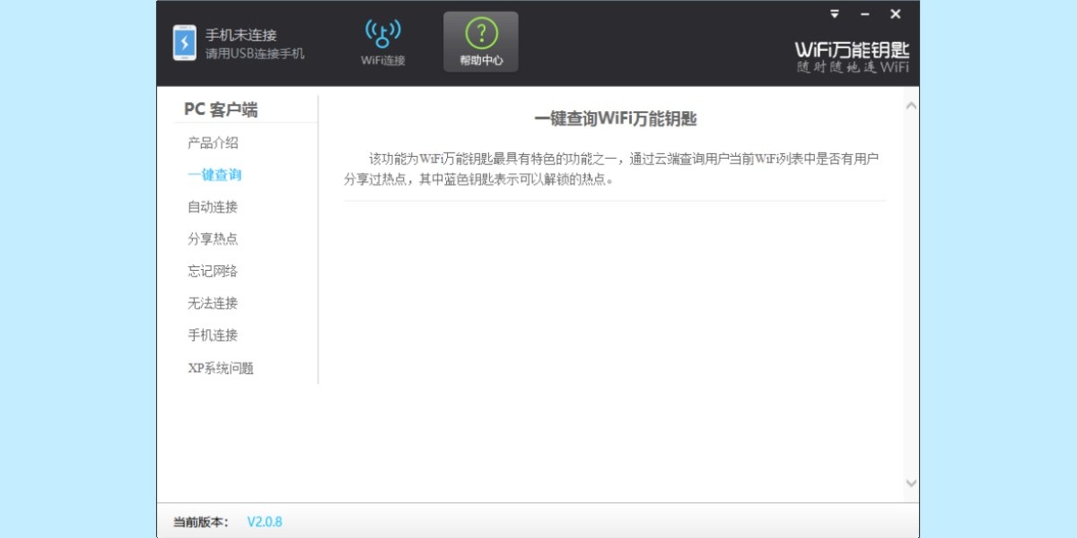1077x538 pixels.
Task: Select 一键查询 in the sidebar
Action: point(215,175)
